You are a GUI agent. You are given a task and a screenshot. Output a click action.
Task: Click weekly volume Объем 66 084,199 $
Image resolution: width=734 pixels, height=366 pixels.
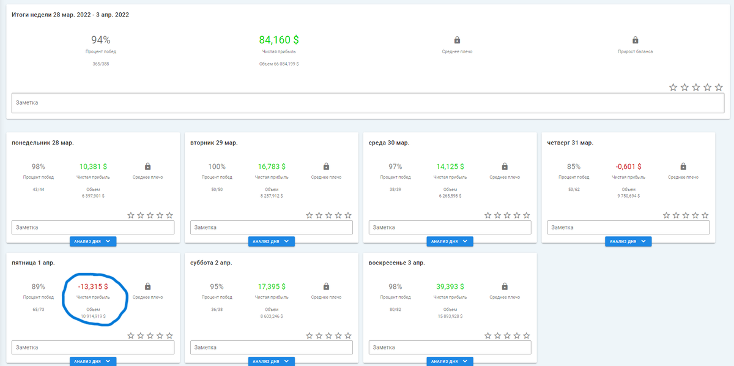[279, 64]
